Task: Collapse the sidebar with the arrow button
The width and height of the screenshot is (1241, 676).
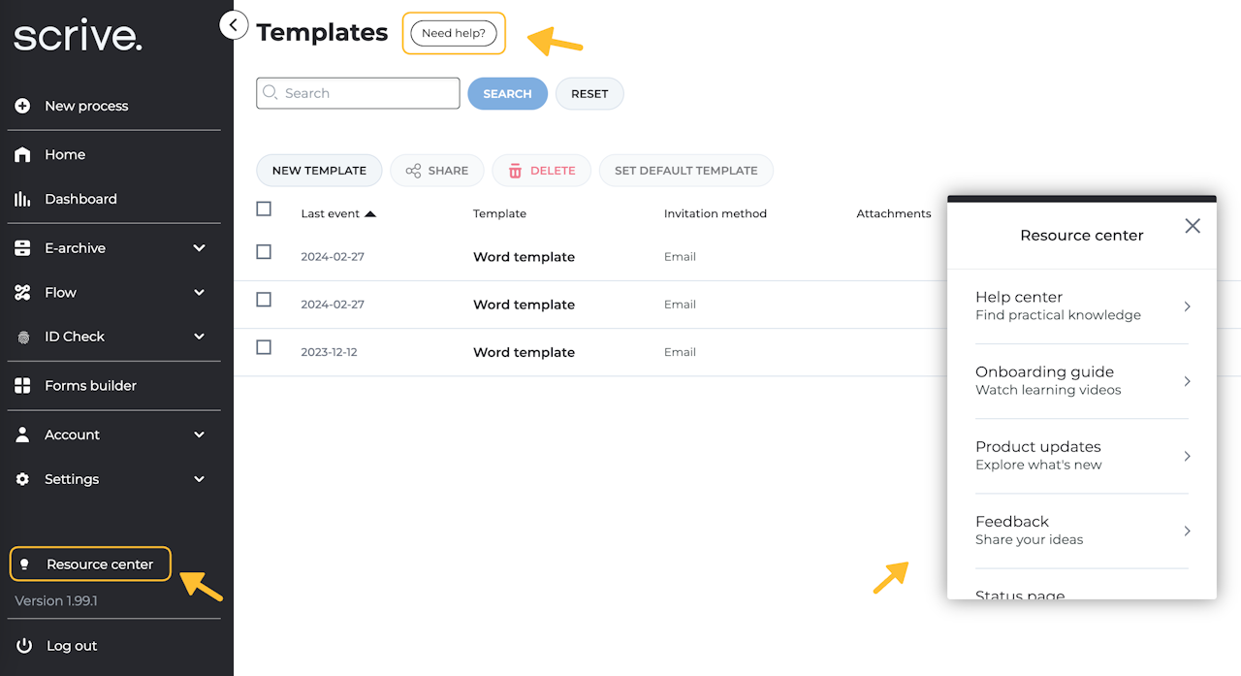Action: pos(234,24)
